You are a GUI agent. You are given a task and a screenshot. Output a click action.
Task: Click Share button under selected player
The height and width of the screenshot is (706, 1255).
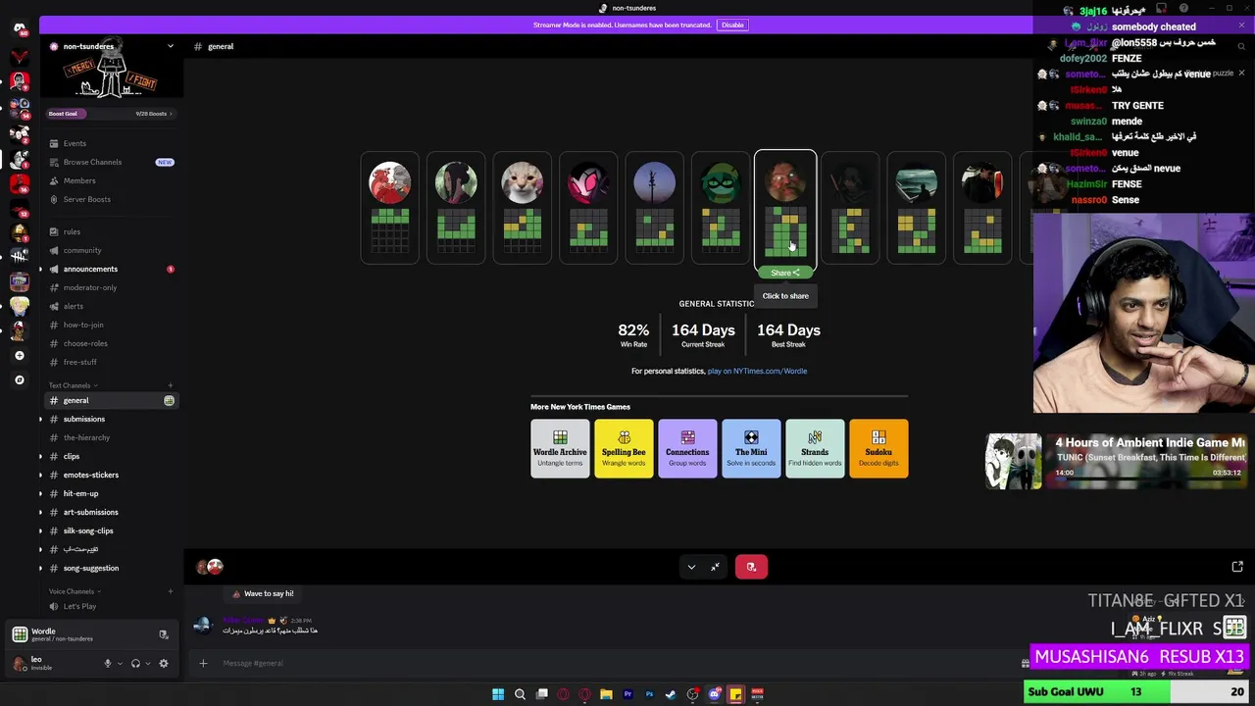click(784, 273)
